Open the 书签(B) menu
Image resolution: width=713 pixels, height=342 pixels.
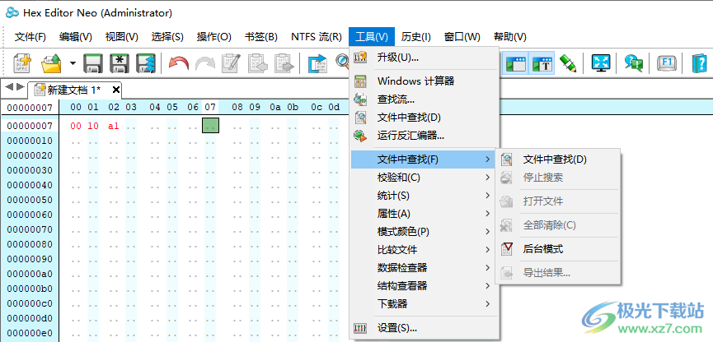point(261,37)
